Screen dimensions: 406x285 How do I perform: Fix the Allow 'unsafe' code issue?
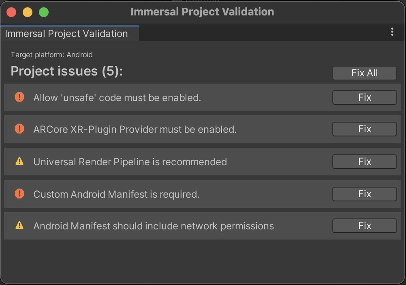[364, 97]
